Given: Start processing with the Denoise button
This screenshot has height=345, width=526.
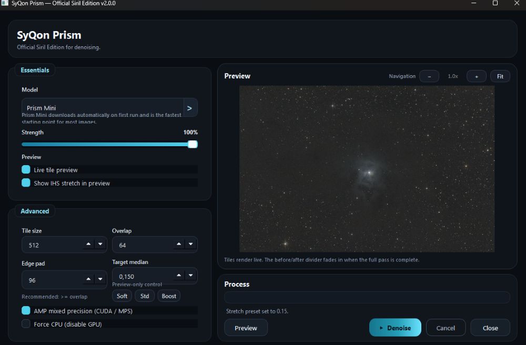Looking at the screenshot, I should coord(395,328).
